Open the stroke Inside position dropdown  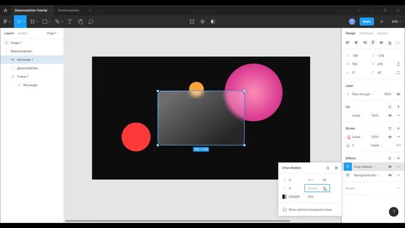coord(377,145)
